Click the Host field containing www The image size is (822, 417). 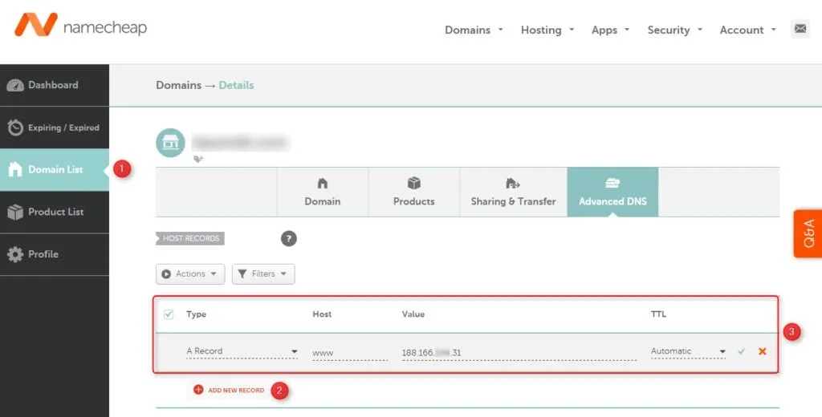coord(350,353)
